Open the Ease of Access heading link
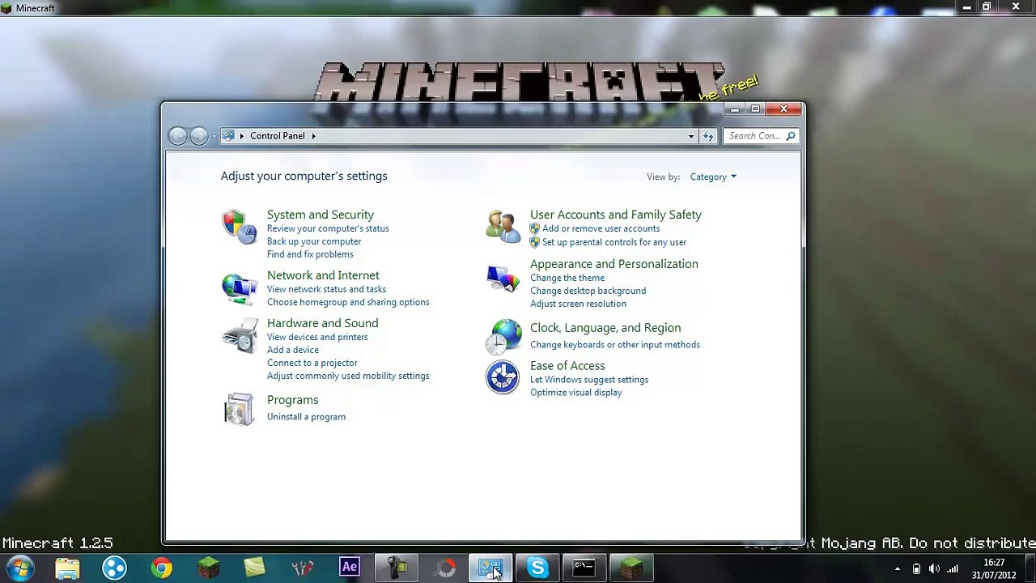1036x583 pixels. tap(567, 366)
